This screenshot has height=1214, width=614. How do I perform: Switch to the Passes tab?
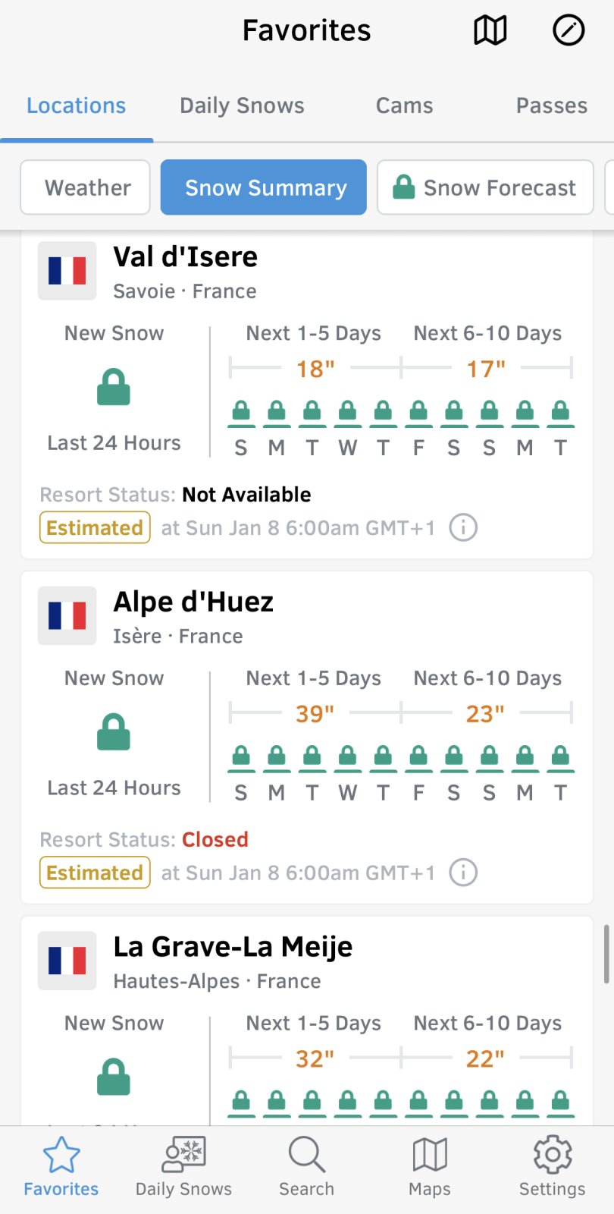(x=551, y=105)
